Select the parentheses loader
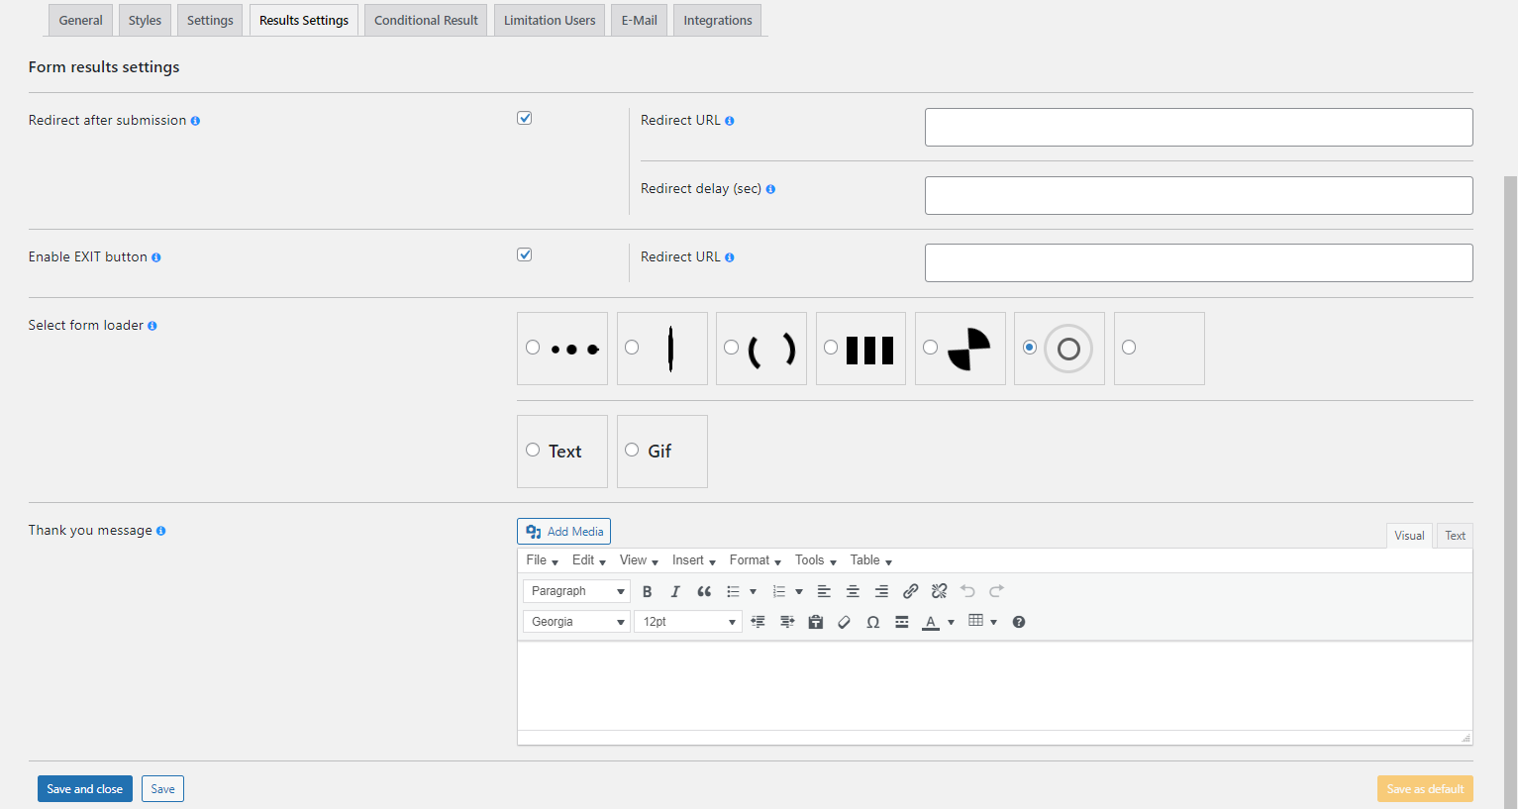1518x809 pixels. click(x=731, y=348)
